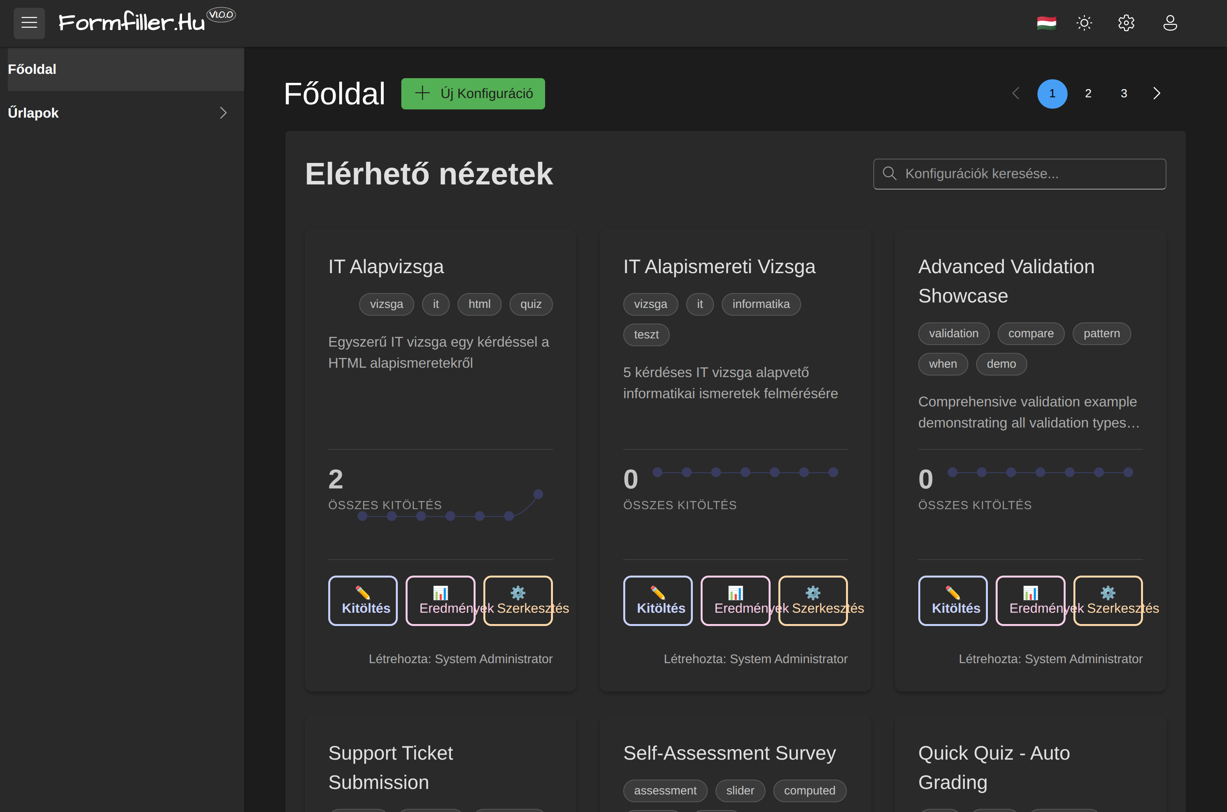
Task: Open the hamburger navigation menu
Action: [29, 23]
